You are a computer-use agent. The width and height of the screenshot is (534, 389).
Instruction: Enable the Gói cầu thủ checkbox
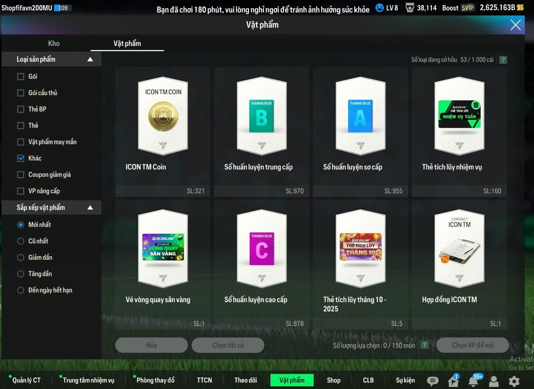[x=21, y=93]
